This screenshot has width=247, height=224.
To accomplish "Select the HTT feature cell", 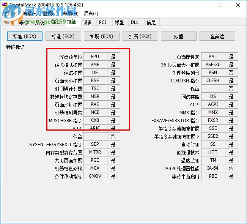I will (x=213, y=152).
